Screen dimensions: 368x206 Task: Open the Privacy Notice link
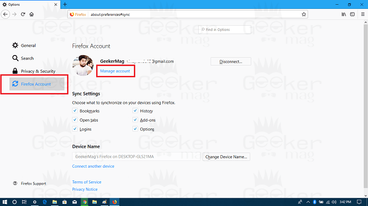(85, 189)
